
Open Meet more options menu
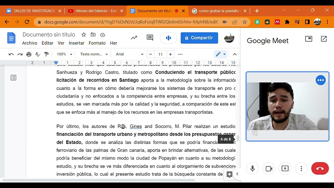coord(301,169)
